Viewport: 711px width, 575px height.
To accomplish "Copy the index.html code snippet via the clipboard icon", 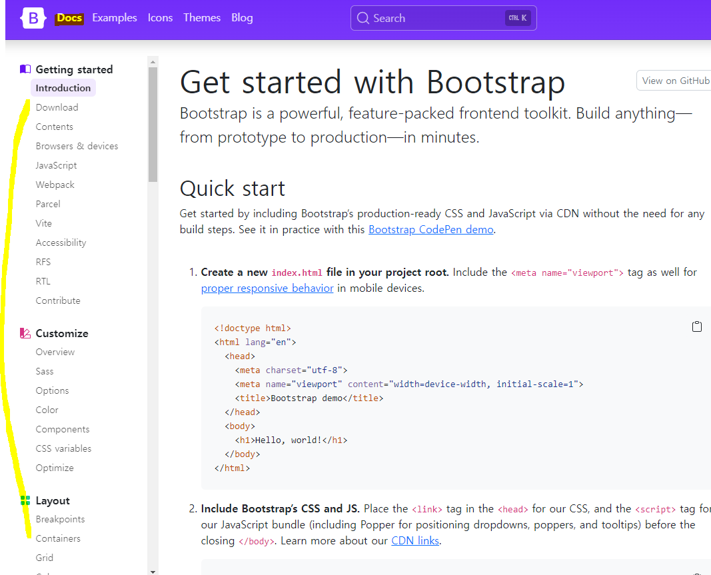I will point(697,326).
